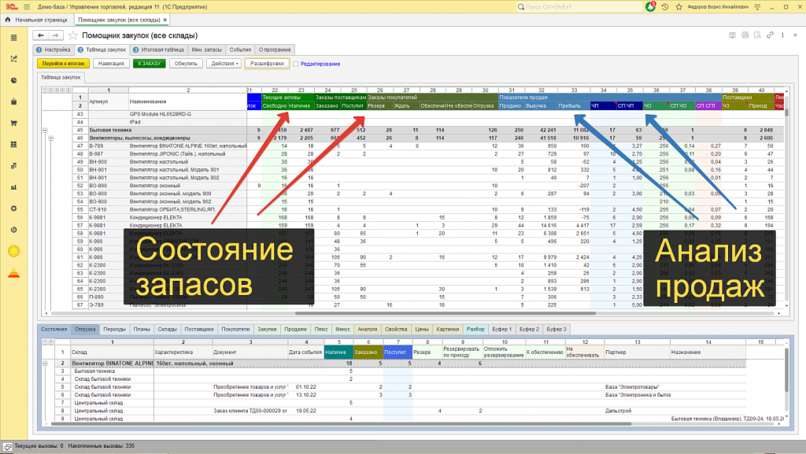This screenshot has height=454, width=806.
Task: Collapse the Вентиляторы, пылесосы, кондиционеры group
Action: tap(51, 138)
